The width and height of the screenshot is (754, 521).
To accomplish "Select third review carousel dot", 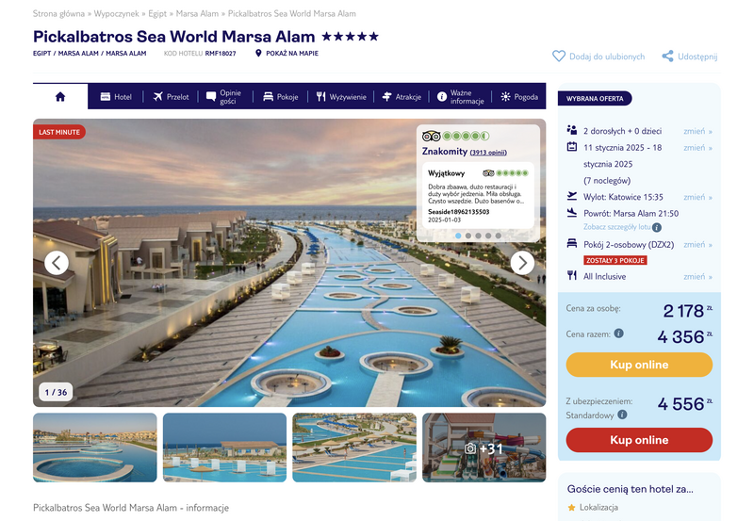I will coord(479,236).
